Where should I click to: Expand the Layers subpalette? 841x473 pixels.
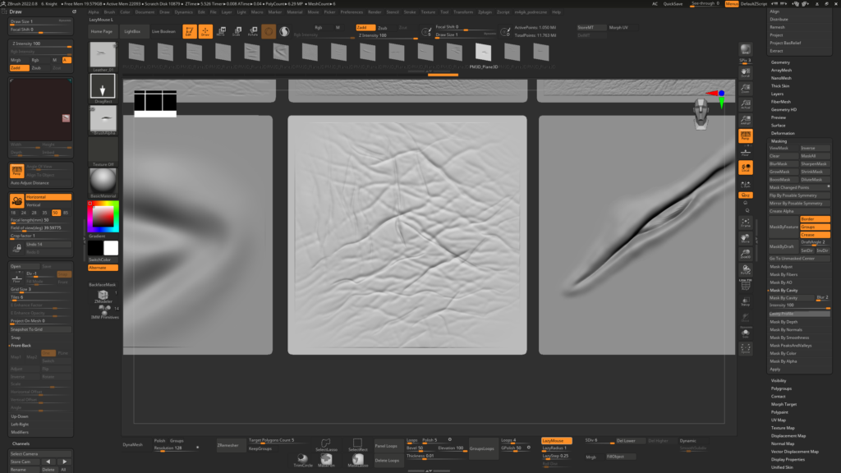click(x=778, y=94)
